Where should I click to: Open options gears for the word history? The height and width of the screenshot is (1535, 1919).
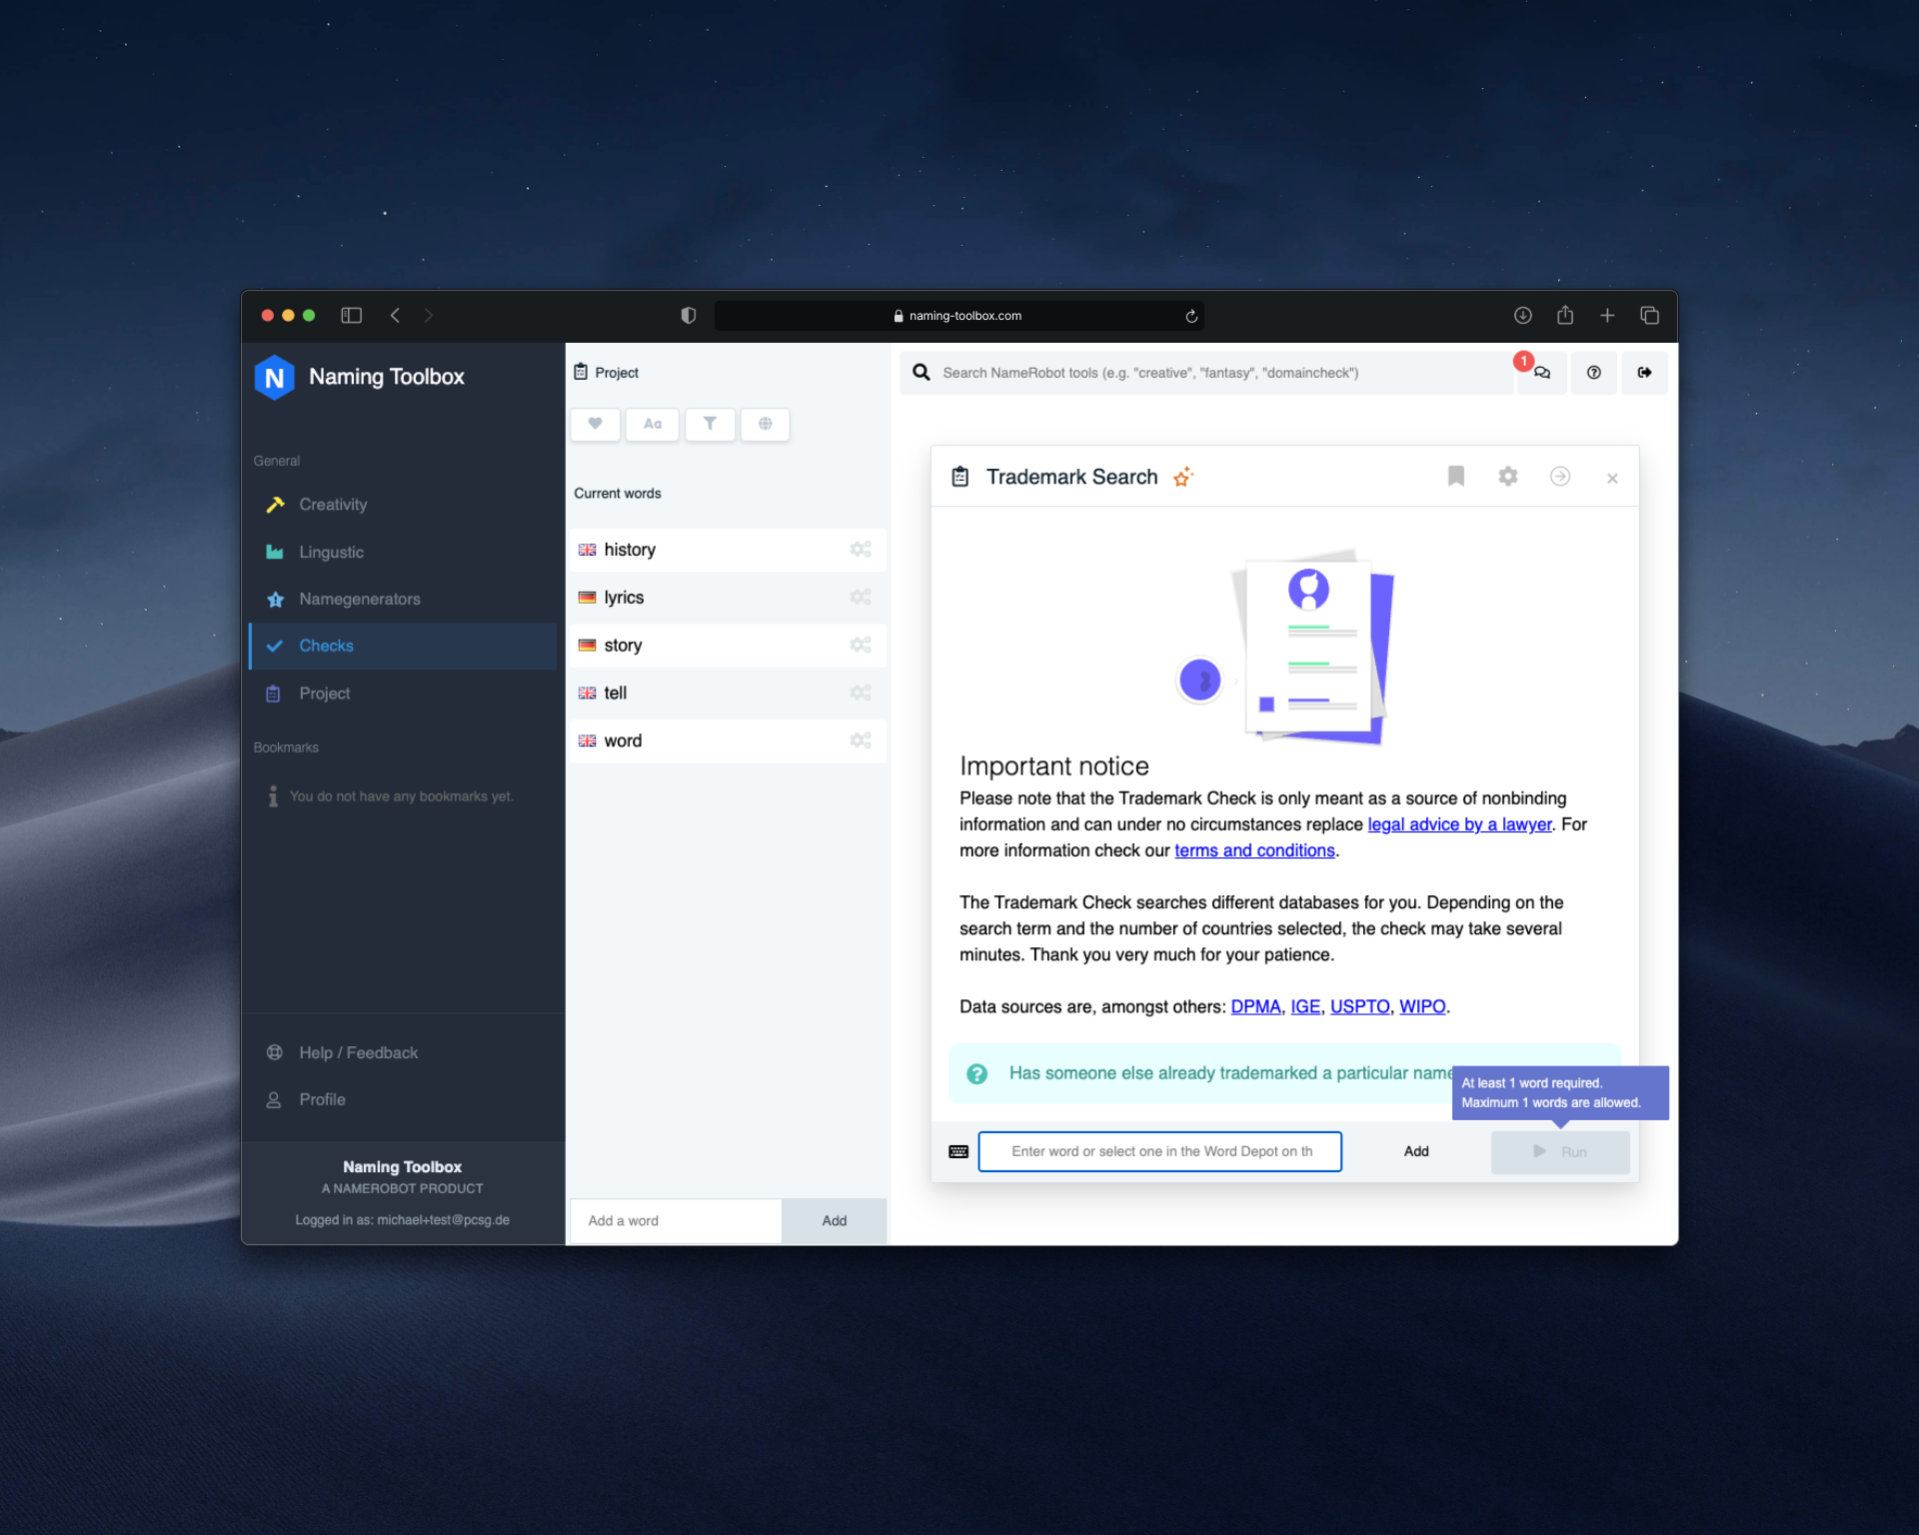[x=860, y=550]
